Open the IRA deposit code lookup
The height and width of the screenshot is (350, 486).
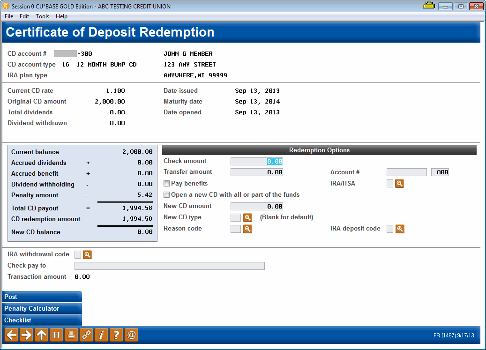[399, 229]
